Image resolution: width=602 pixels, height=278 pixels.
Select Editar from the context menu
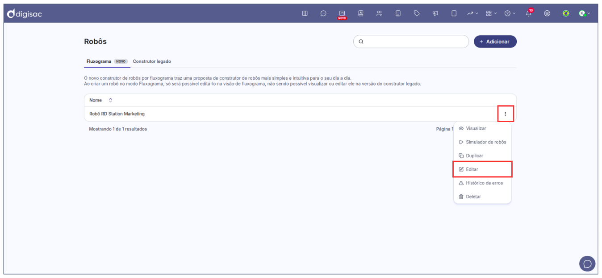coord(472,169)
